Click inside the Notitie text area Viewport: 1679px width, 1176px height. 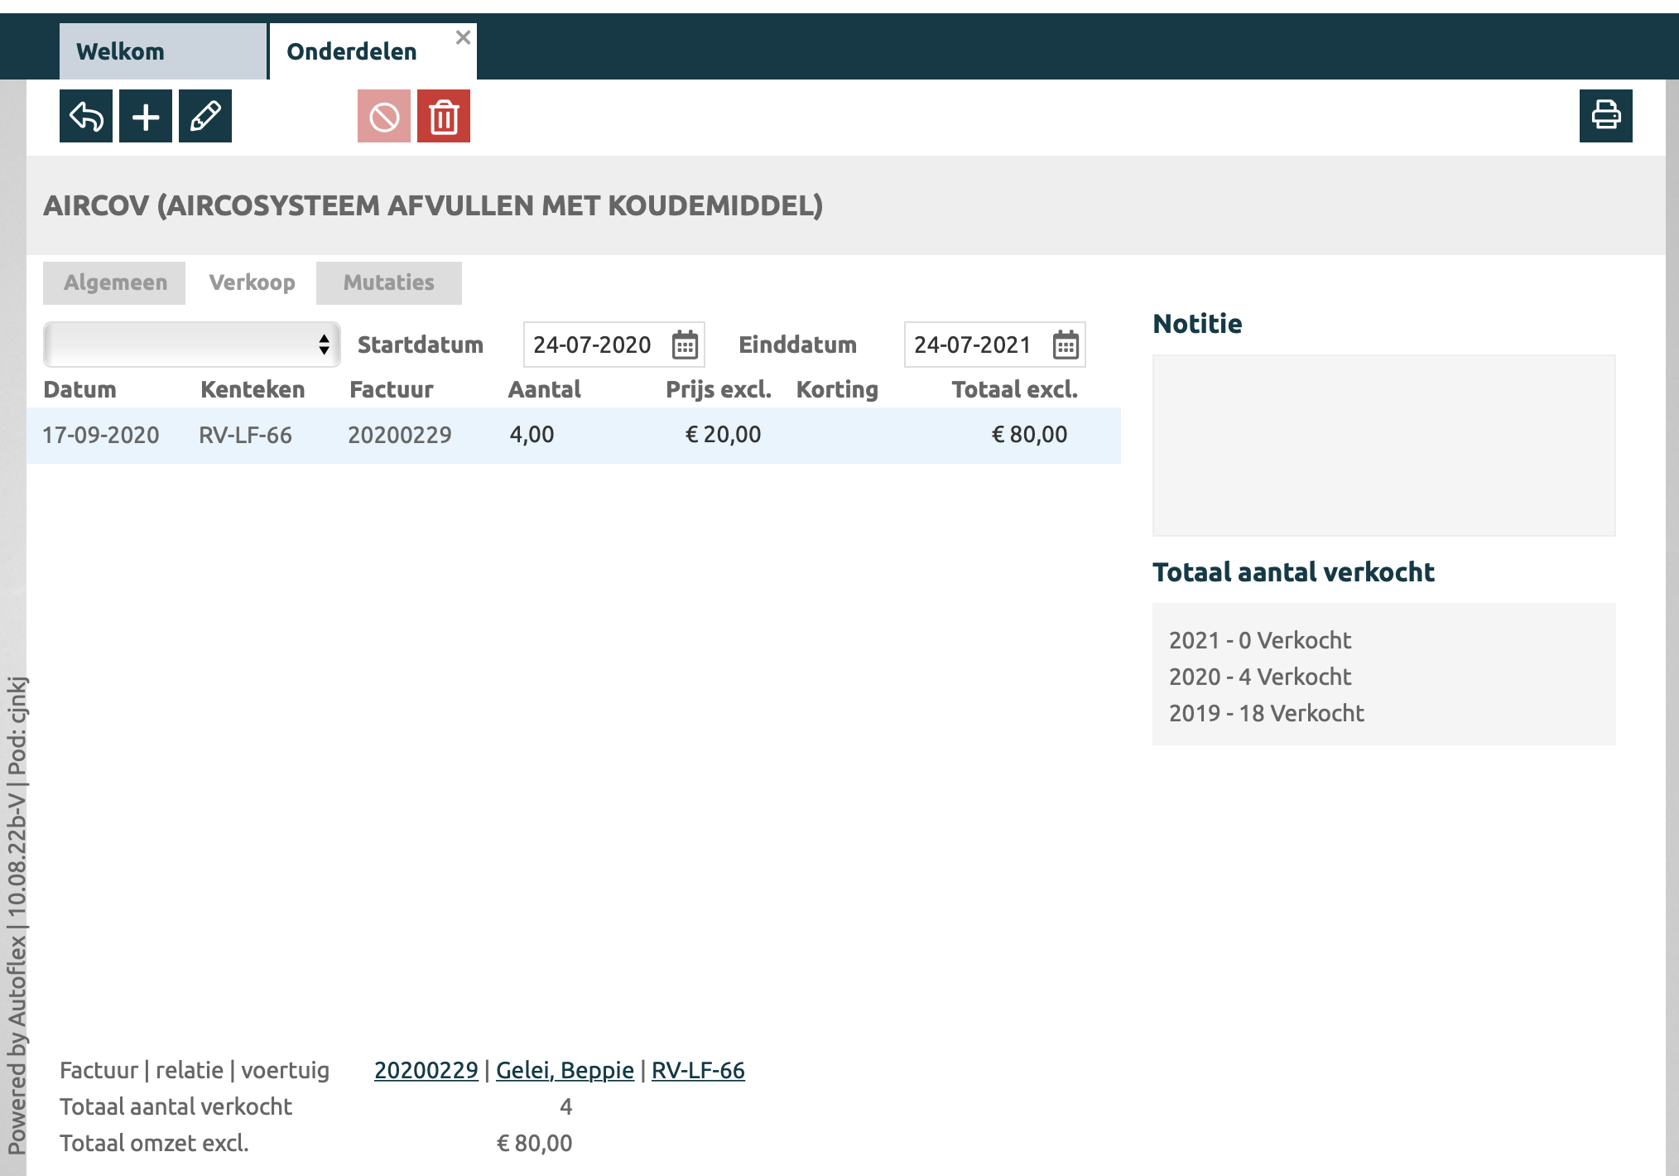point(1383,446)
